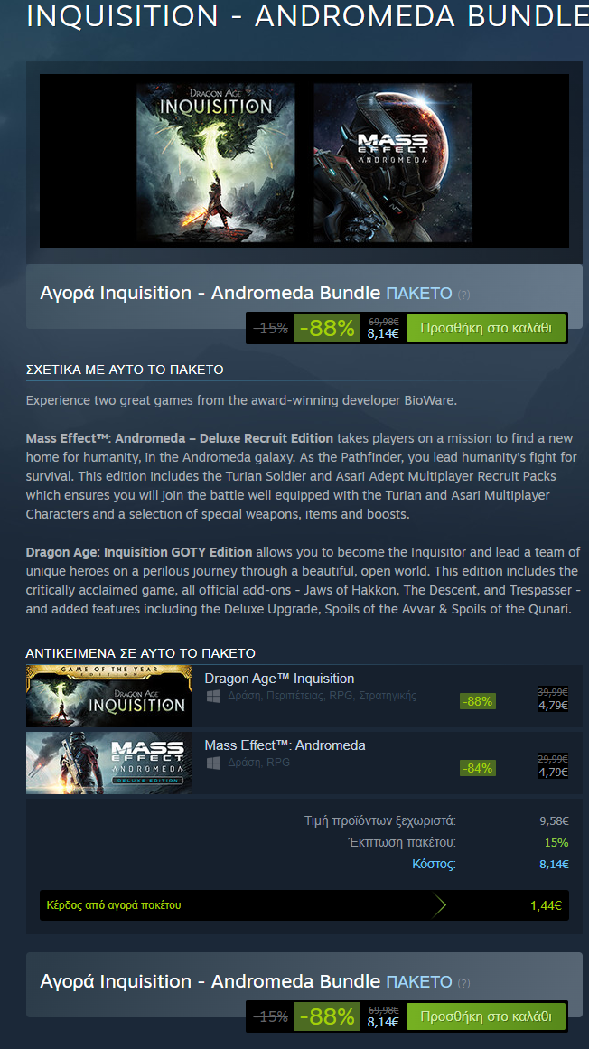Click Windows icon under Dragon Age Inquisition

213,697
